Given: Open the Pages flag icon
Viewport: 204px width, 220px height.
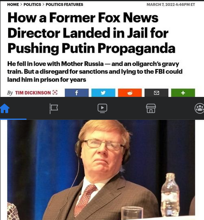Looking at the screenshot, I should point(53,109).
